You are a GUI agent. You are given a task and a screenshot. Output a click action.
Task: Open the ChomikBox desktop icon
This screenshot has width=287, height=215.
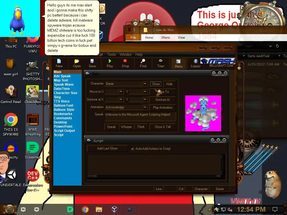click(33, 95)
